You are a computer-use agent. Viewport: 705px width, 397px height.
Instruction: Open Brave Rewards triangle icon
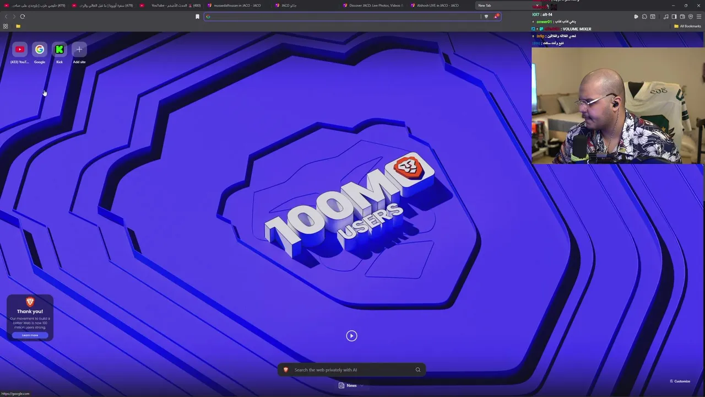pyautogui.click(x=496, y=17)
